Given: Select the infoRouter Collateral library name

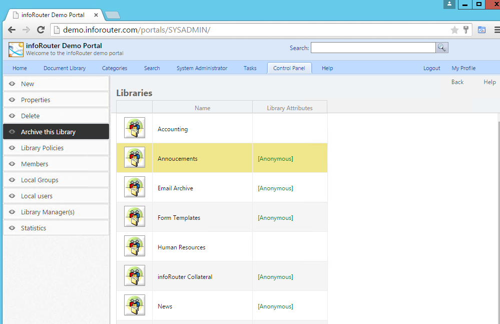Looking at the screenshot, I should point(185,277).
